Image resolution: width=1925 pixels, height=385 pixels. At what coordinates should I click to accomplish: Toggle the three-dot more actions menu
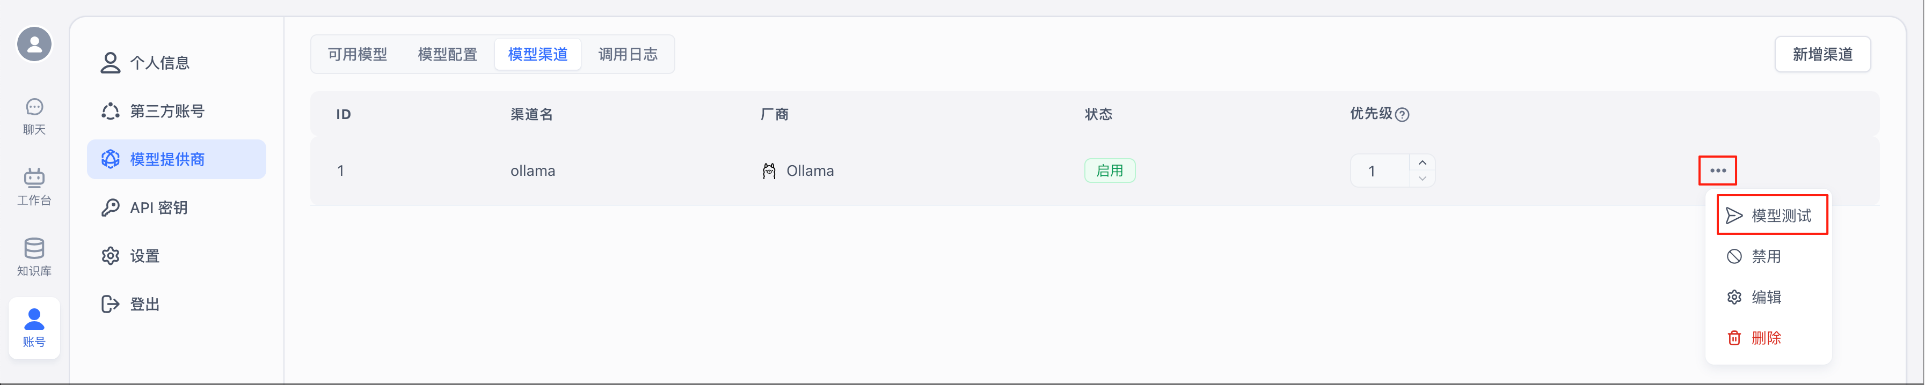point(1717,171)
